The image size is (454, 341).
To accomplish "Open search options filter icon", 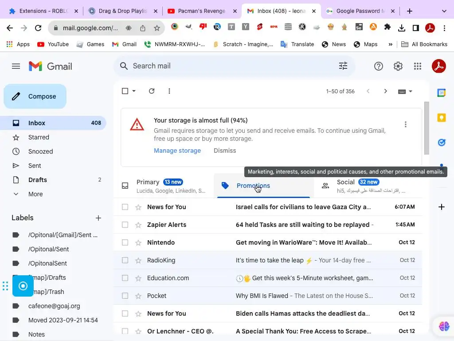I will [343, 66].
